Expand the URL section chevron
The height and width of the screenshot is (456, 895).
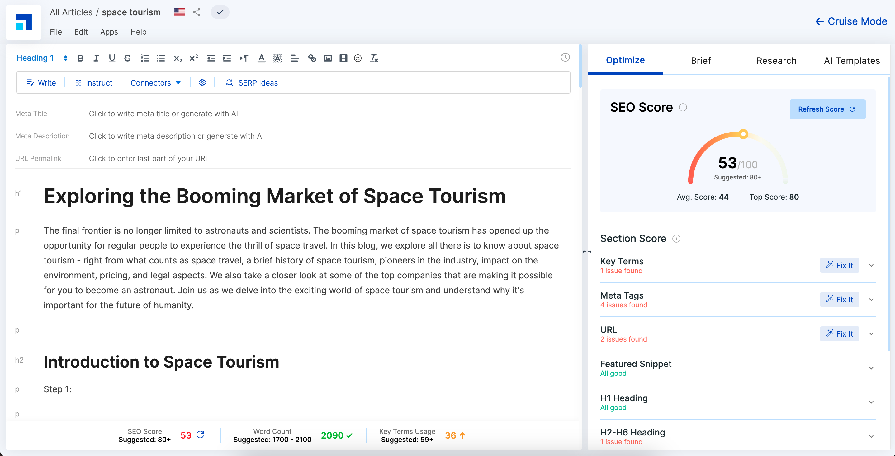tap(871, 334)
